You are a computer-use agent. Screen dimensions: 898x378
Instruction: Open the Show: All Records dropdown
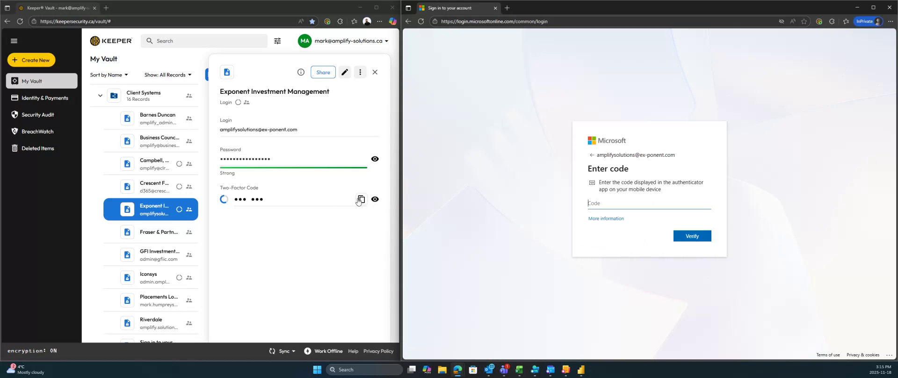(168, 75)
